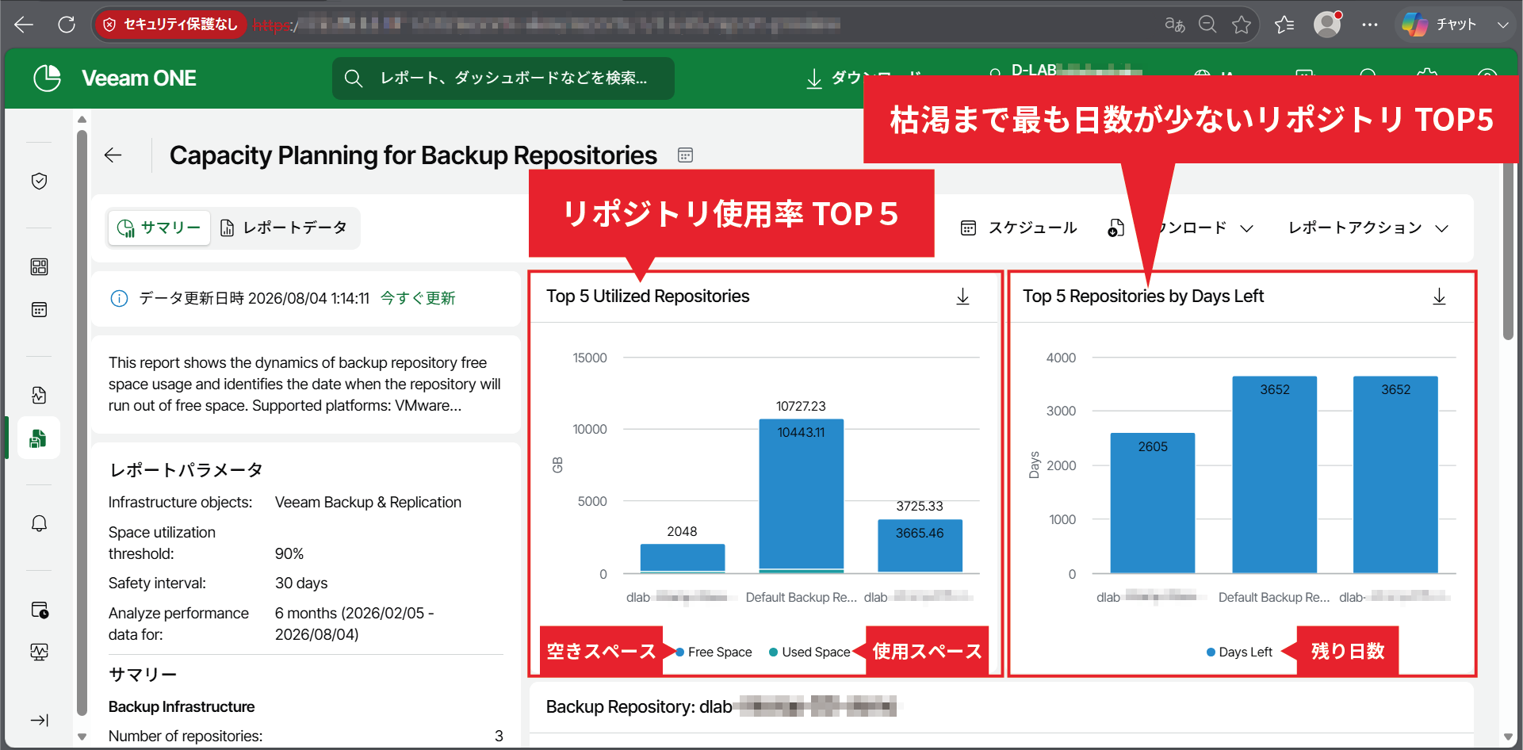
Task: Open the shield icon in the sidebar
Action: 39,181
